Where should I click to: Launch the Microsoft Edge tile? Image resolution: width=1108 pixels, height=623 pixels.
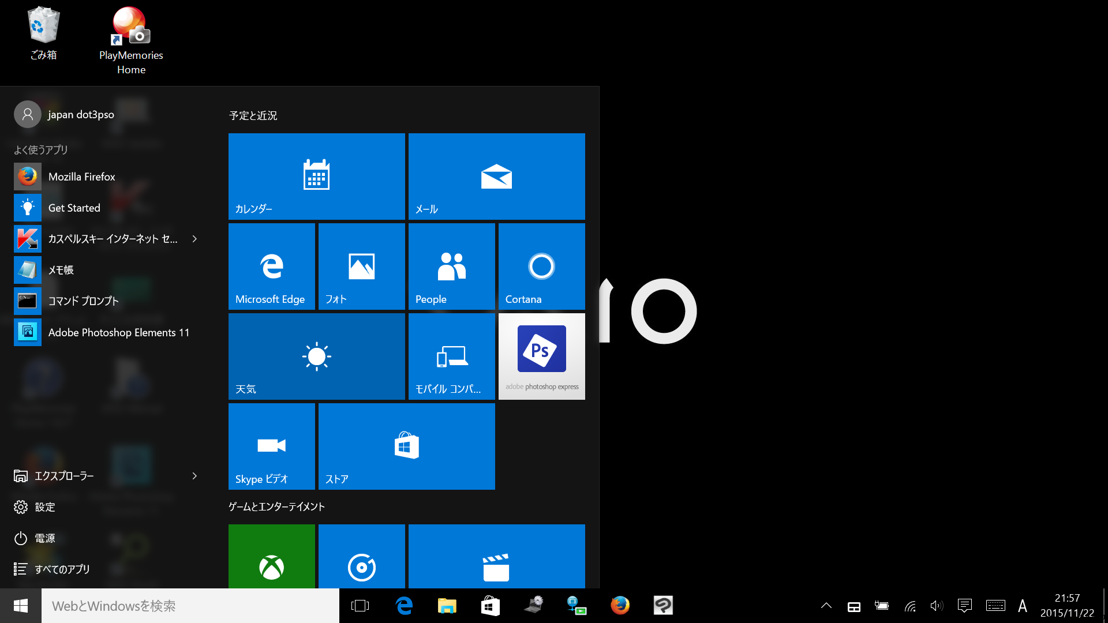271,267
